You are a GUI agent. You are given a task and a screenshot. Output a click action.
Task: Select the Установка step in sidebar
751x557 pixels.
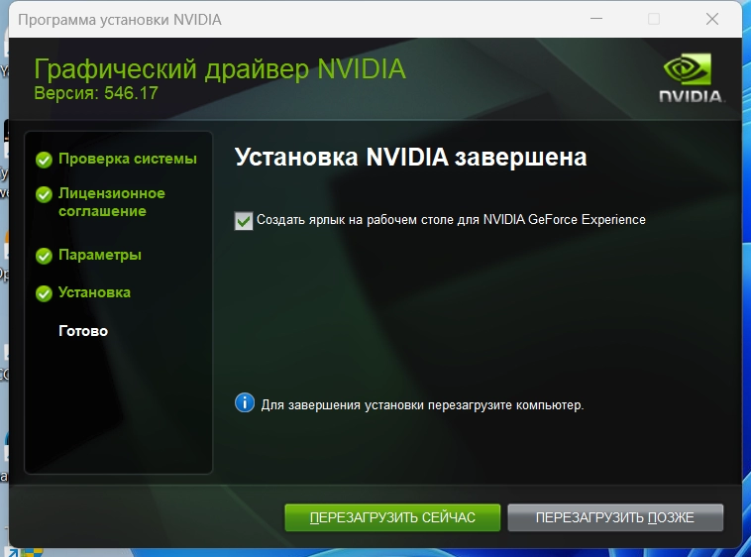pyautogui.click(x=94, y=292)
